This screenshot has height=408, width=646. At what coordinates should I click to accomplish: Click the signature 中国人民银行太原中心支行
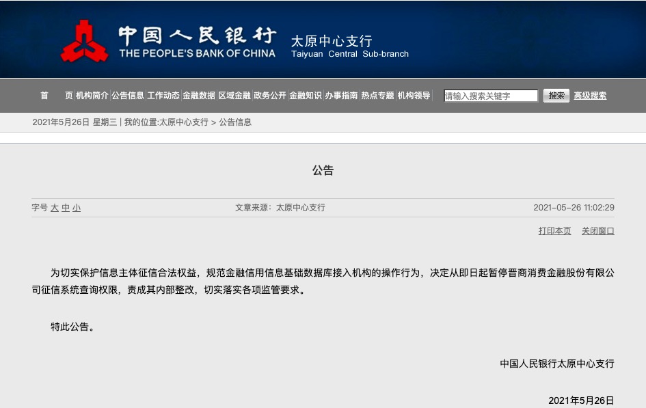557,364
